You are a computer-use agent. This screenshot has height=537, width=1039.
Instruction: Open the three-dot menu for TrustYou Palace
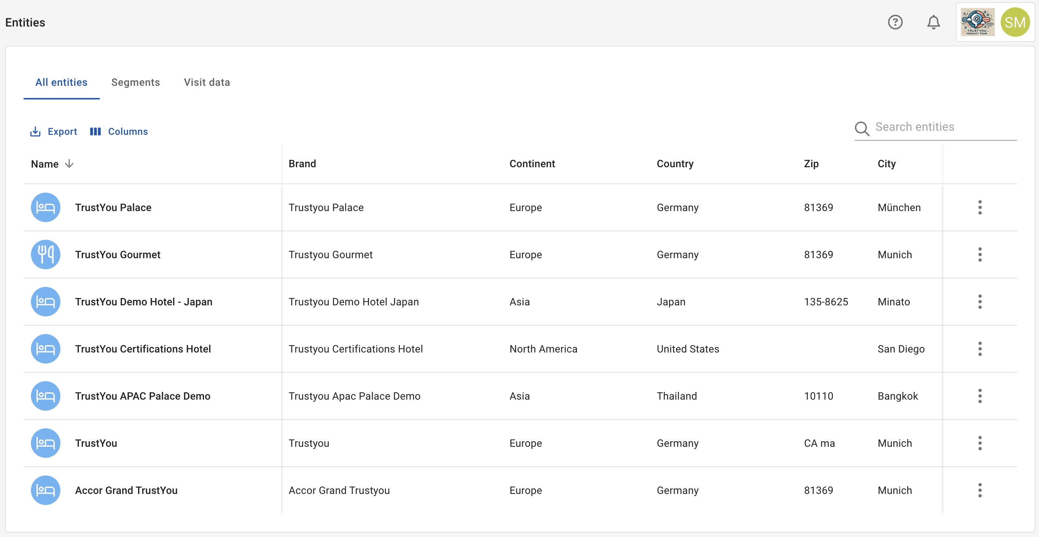[980, 207]
